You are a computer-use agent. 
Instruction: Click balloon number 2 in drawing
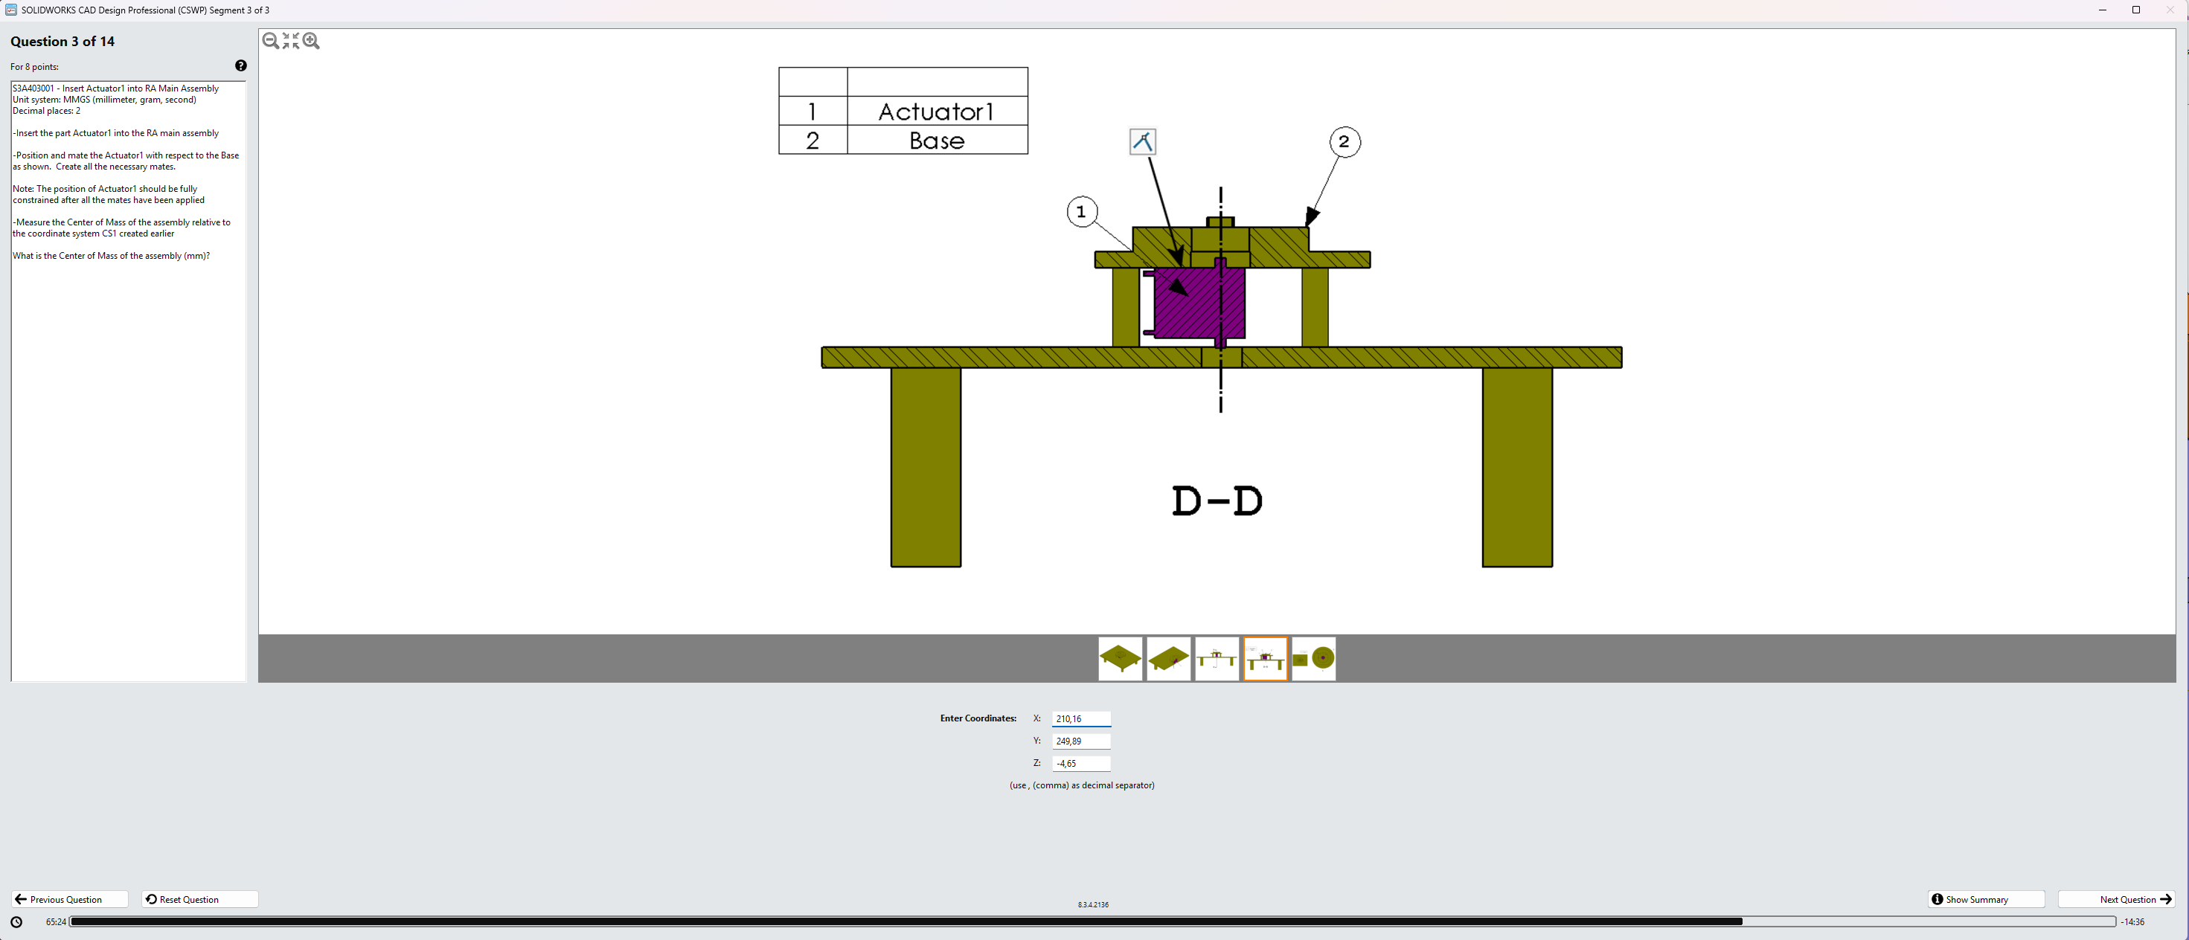(1344, 142)
